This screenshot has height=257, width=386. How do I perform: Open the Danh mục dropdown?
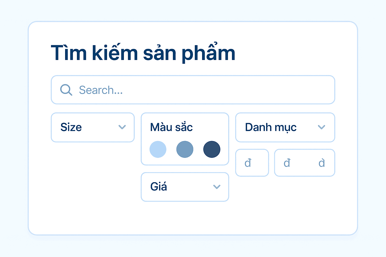[285, 127]
